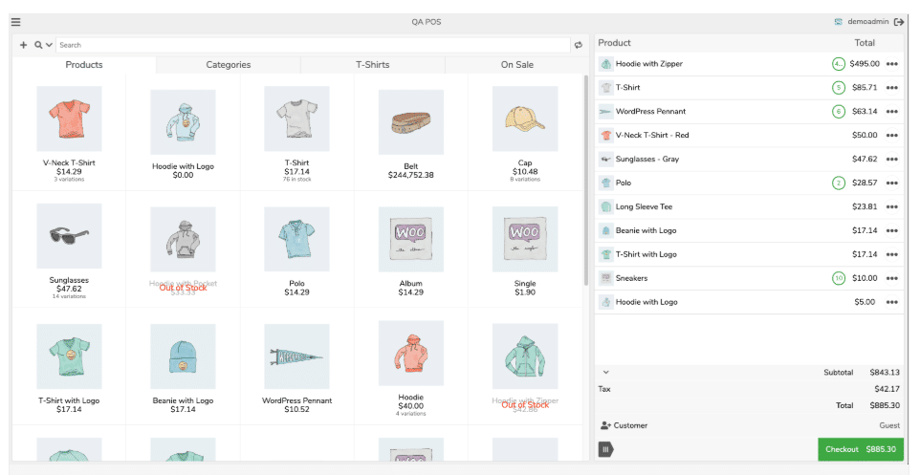Open the search type dropdown next to magnifier
Screen dimensions: 920x475
[x=44, y=45]
